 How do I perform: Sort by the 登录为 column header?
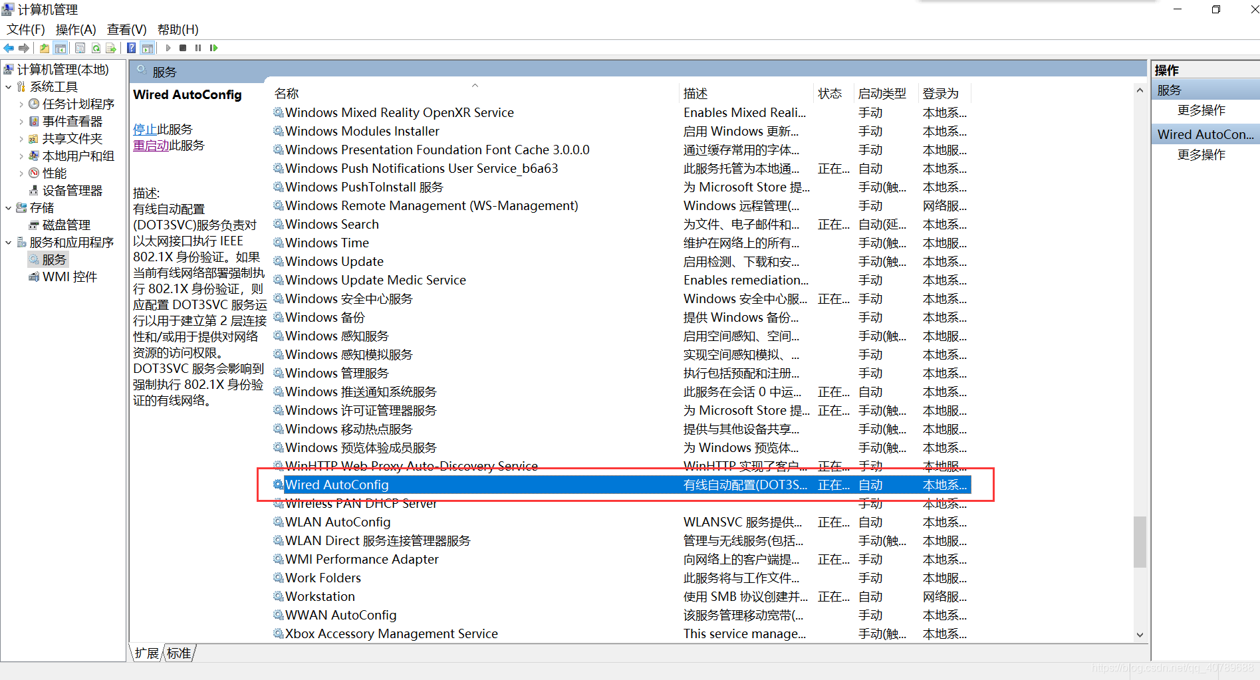click(945, 94)
